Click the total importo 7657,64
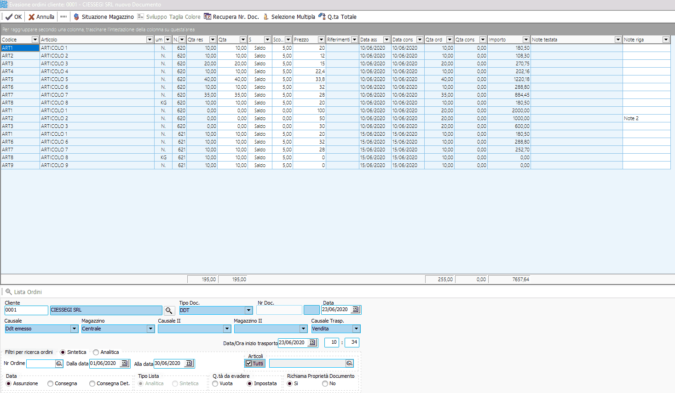The height and width of the screenshot is (393, 675). click(x=509, y=279)
